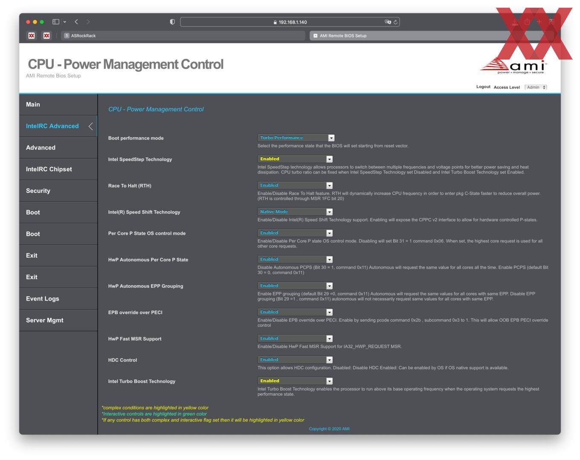
Task: Open Boot performance mode dropdown
Action: [296, 138]
